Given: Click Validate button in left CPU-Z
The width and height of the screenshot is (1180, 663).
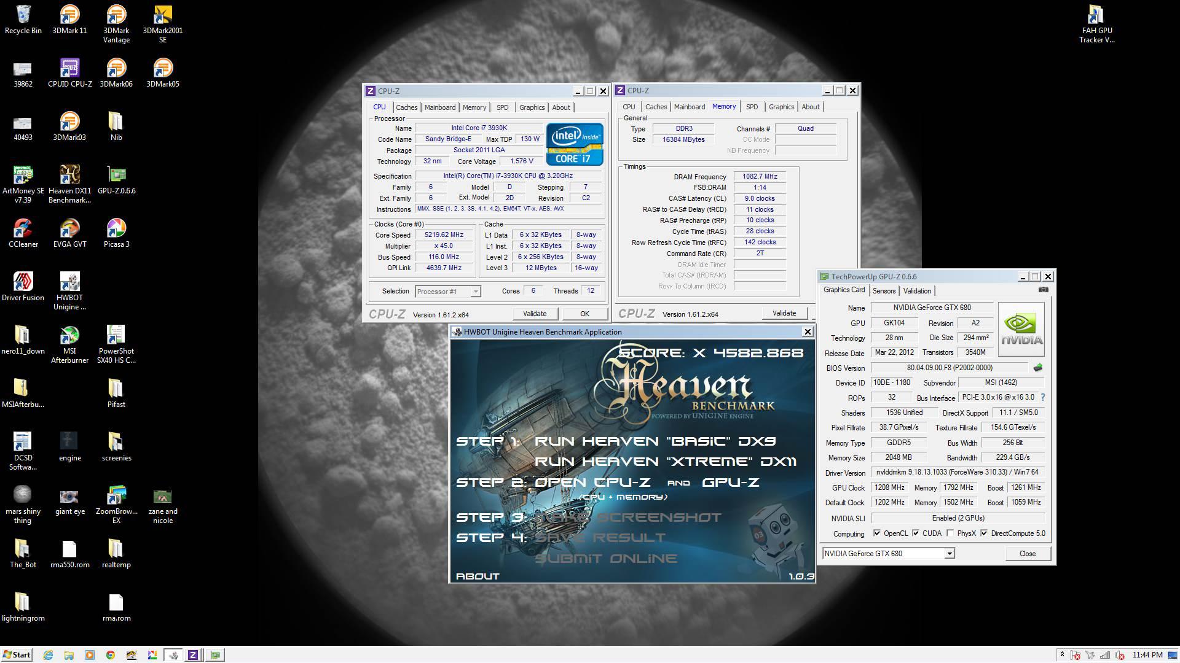Looking at the screenshot, I should 535,314.
